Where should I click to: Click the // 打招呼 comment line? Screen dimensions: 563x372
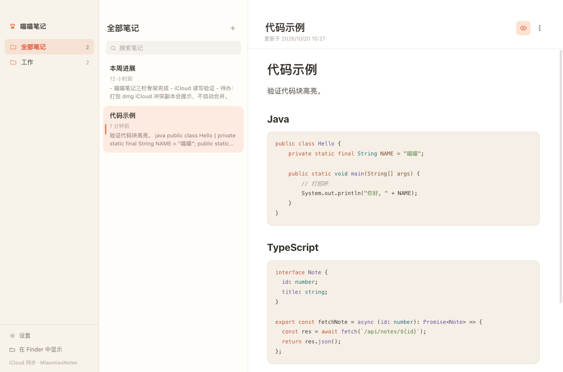pos(314,184)
